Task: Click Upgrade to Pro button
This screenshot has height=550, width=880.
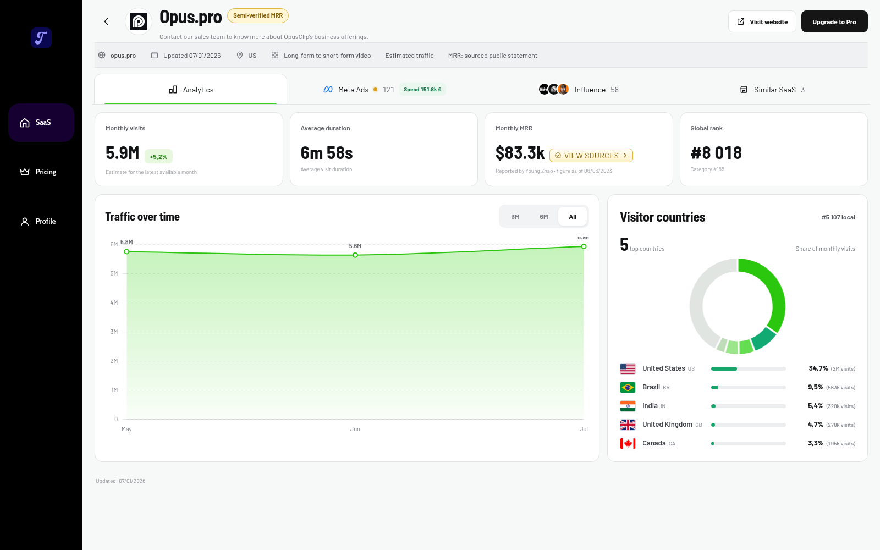Action: (x=834, y=21)
